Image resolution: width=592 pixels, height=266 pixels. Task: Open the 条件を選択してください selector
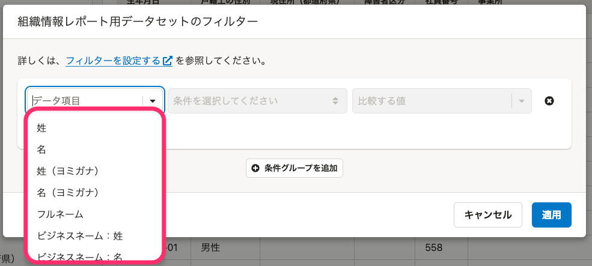coord(257,101)
